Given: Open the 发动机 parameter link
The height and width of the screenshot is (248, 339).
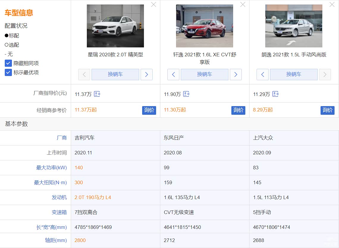Looking at the screenshot, I should 59,197.
